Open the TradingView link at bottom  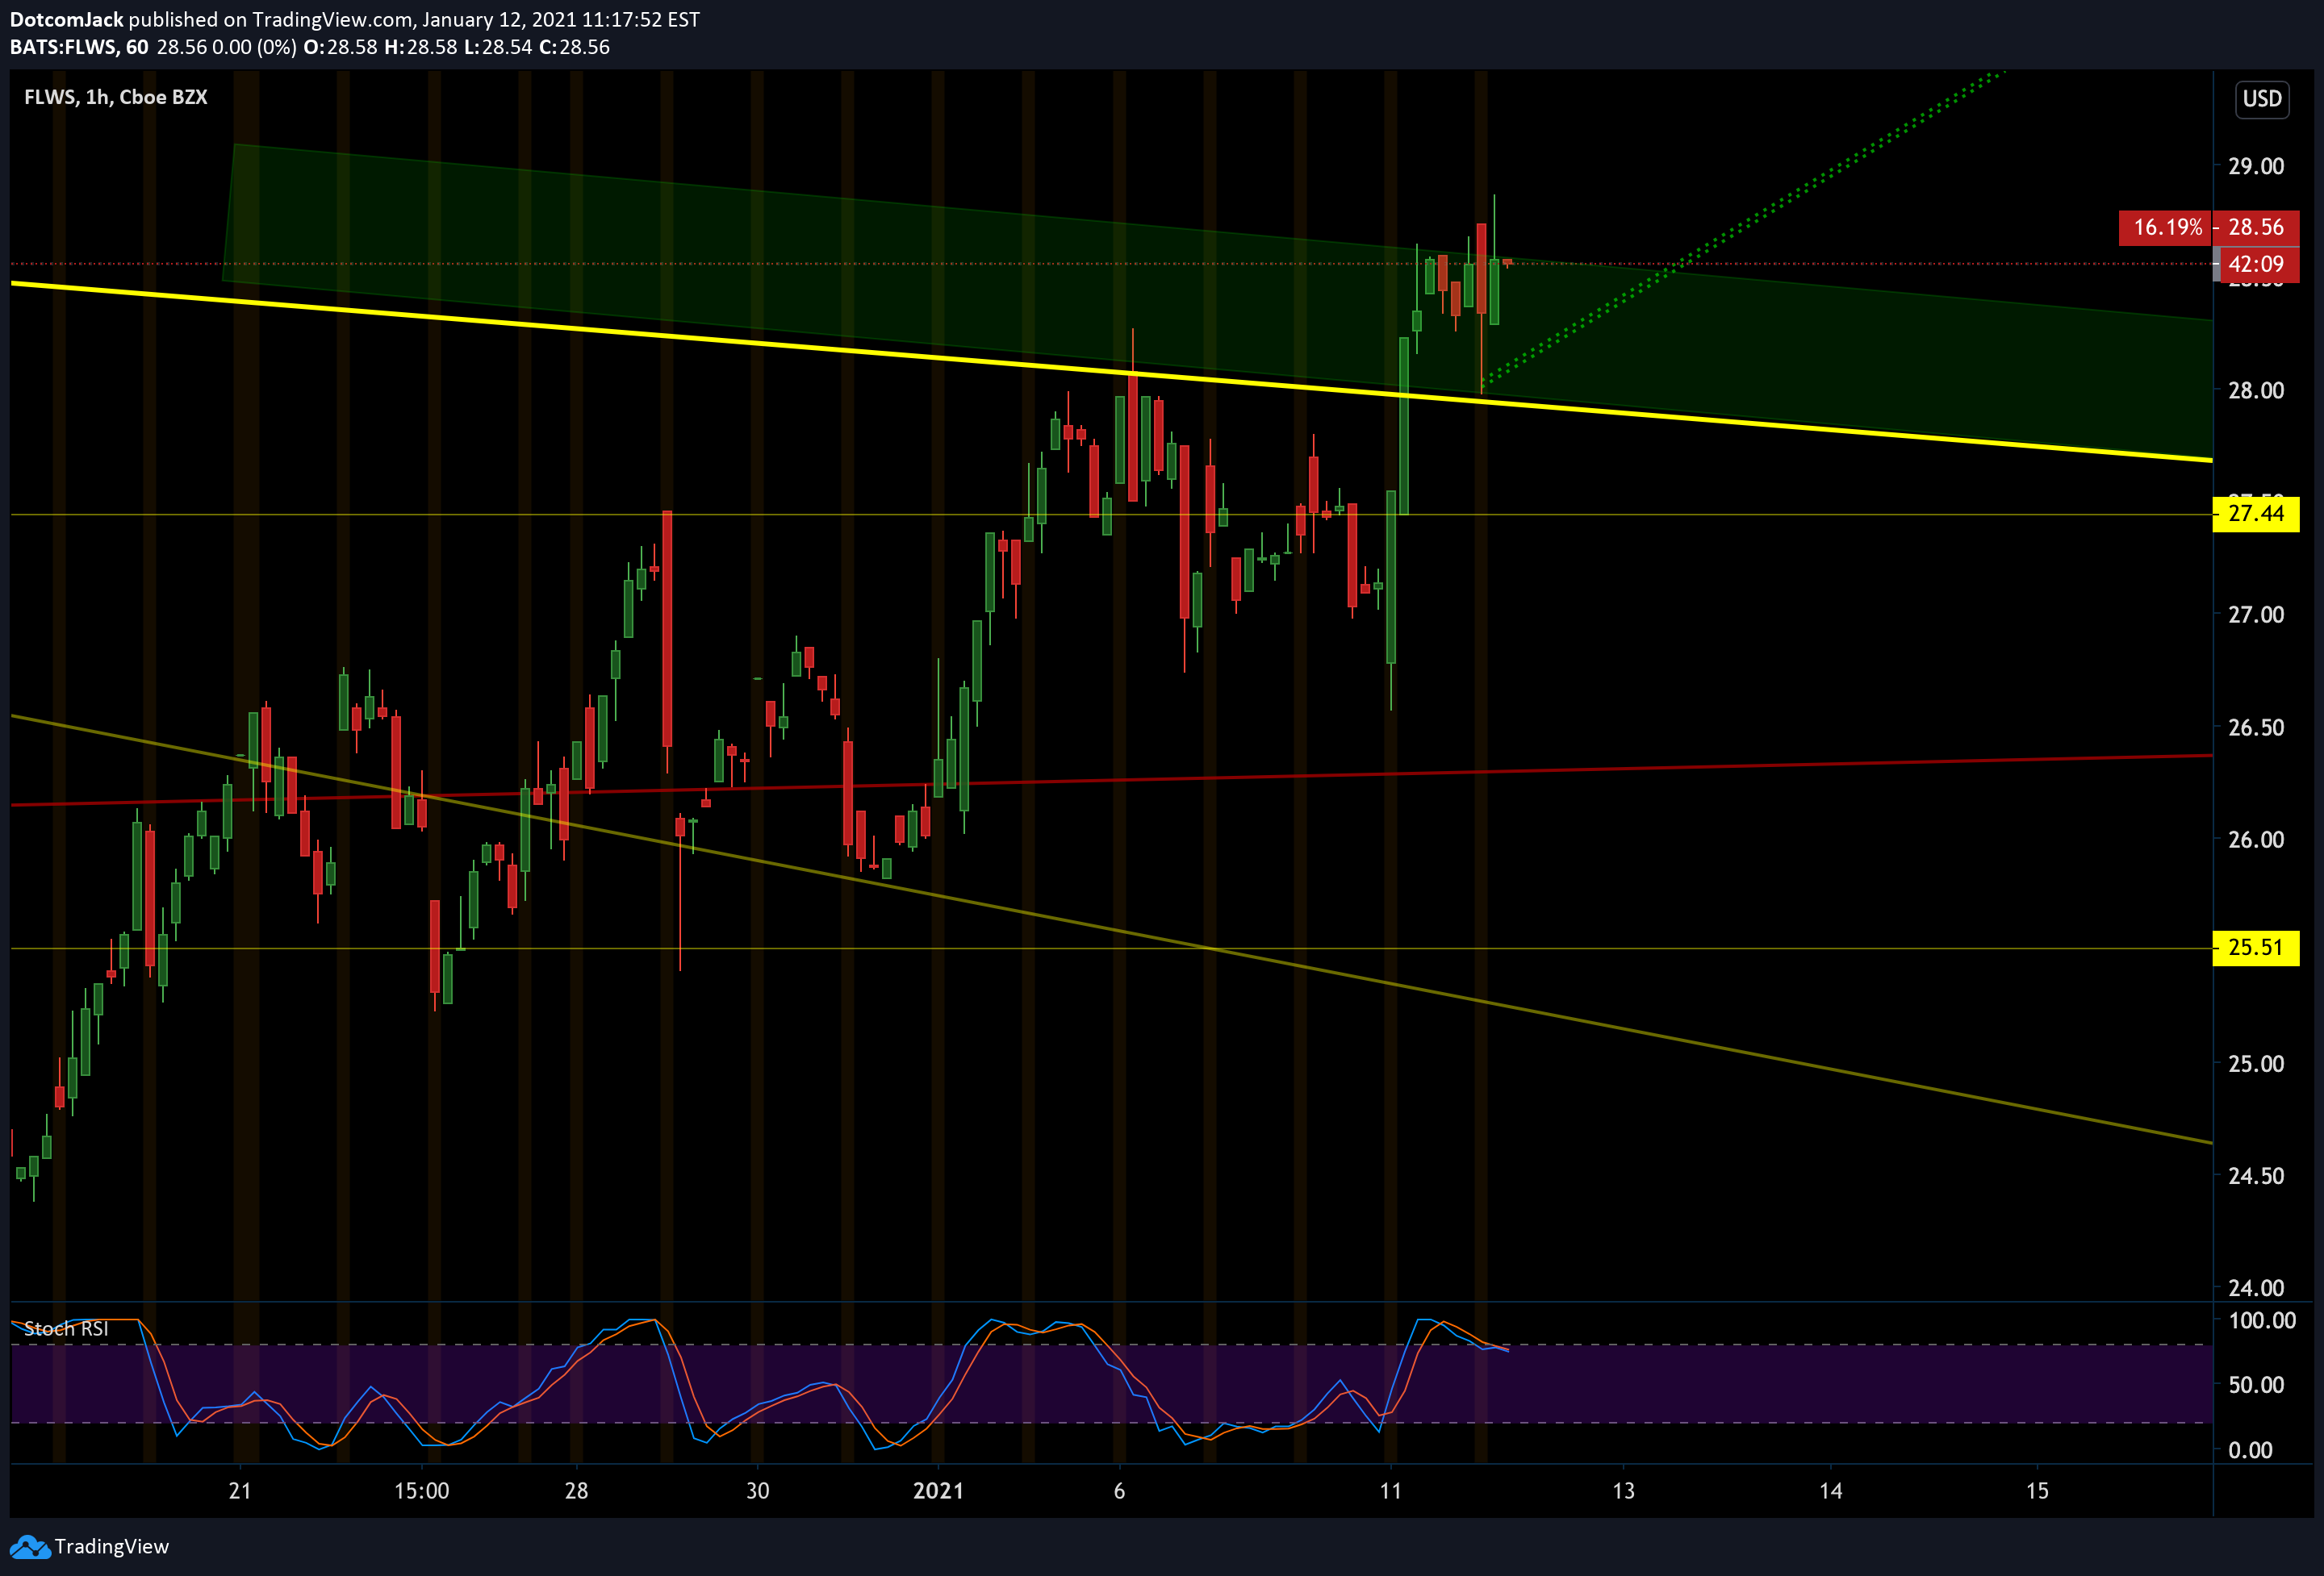point(111,1547)
